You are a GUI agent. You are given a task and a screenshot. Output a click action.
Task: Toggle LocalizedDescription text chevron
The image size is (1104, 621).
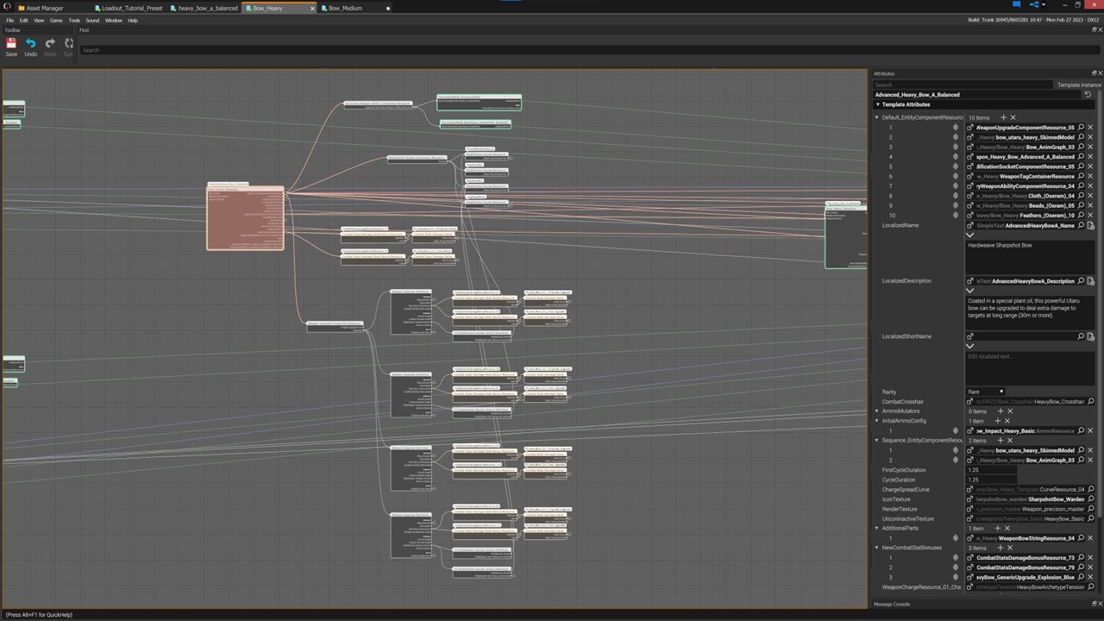click(x=969, y=291)
